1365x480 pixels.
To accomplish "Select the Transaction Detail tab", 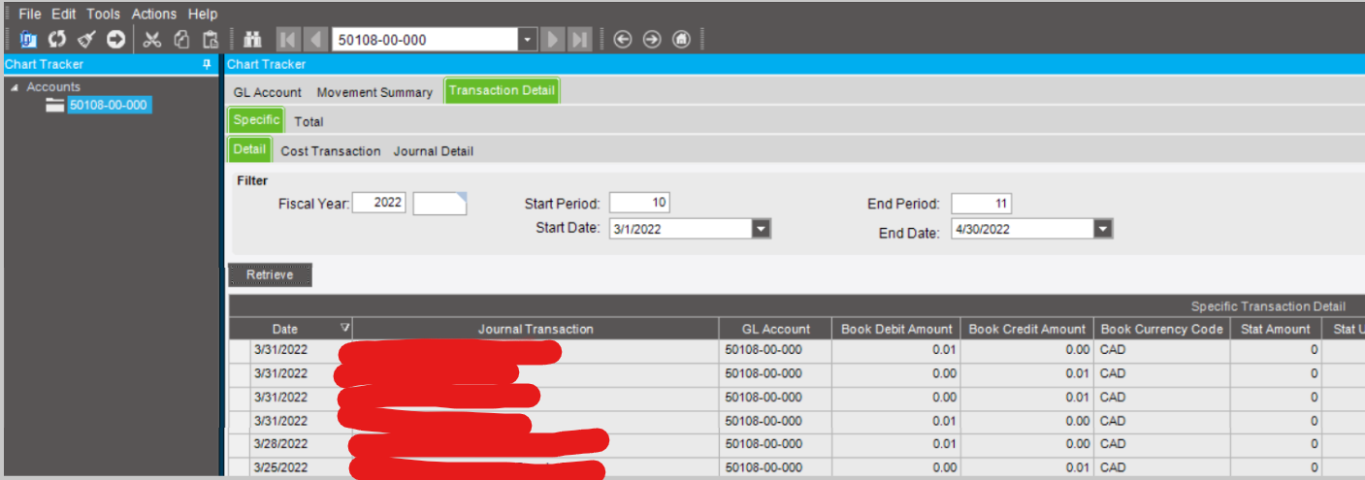I will coord(503,91).
